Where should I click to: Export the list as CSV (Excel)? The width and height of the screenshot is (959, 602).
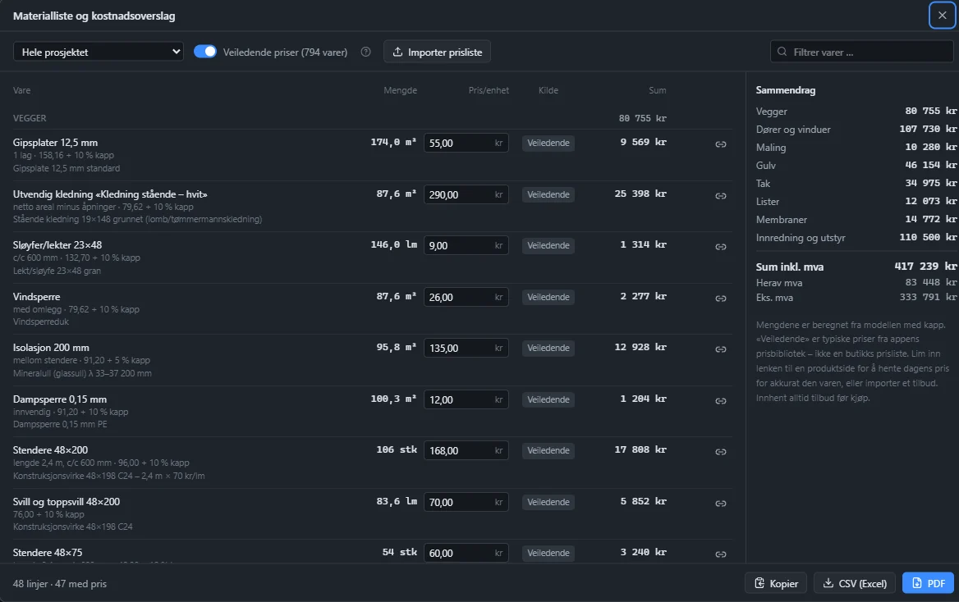click(855, 583)
